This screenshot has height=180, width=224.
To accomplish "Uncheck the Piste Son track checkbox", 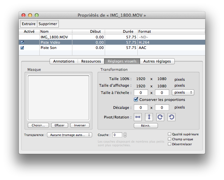I will 22,48.
